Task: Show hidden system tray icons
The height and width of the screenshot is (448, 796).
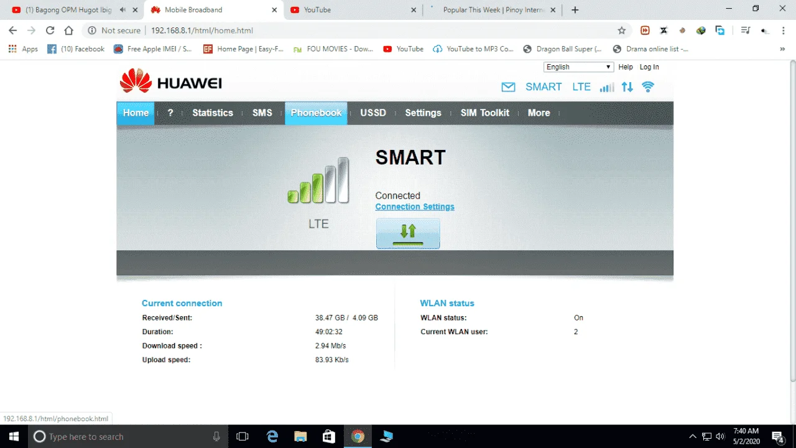Action: (693, 436)
